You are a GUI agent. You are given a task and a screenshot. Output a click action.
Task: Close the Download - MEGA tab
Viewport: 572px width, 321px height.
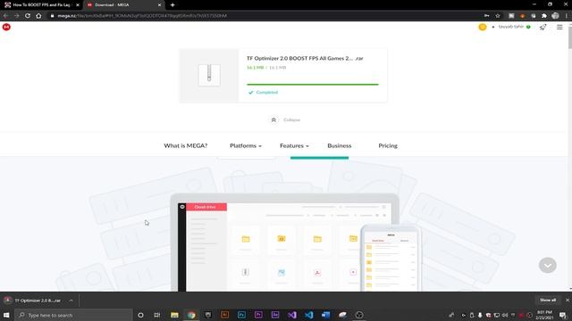[x=159, y=5]
